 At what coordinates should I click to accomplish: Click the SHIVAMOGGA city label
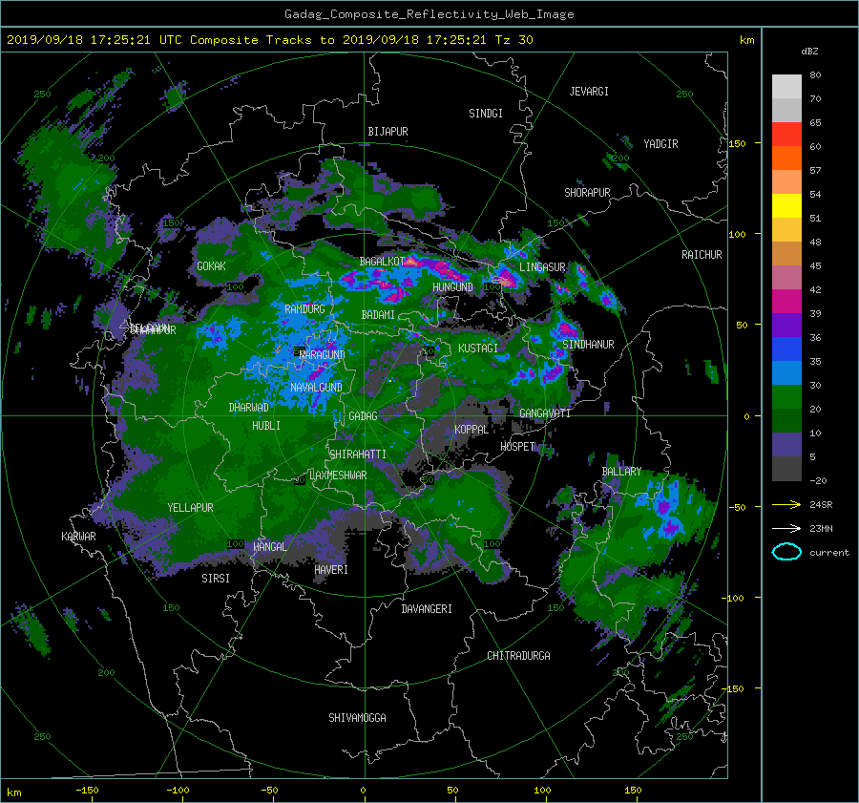pos(357,718)
